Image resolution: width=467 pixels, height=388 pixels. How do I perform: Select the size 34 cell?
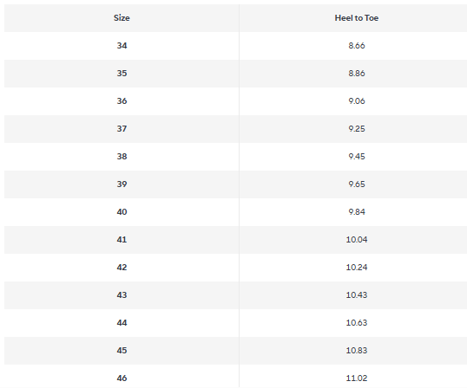click(122, 46)
